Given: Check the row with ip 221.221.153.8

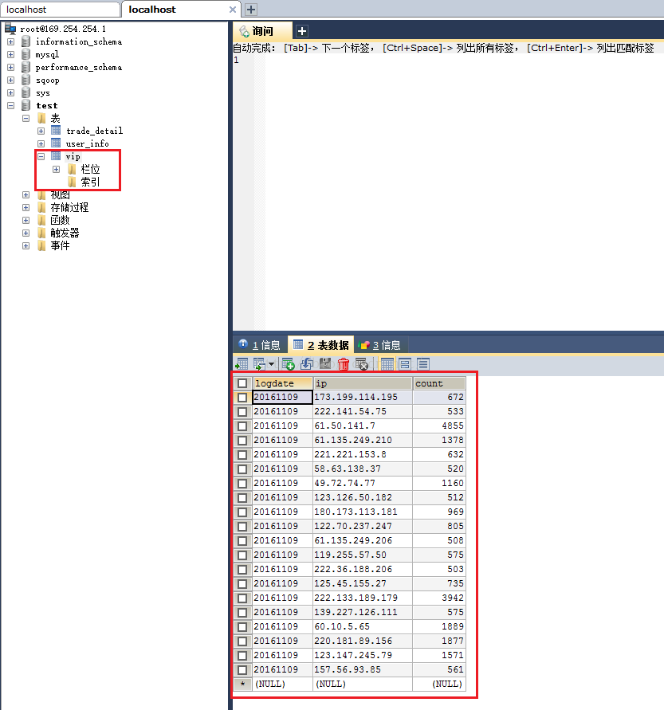Looking at the screenshot, I should pos(242,455).
